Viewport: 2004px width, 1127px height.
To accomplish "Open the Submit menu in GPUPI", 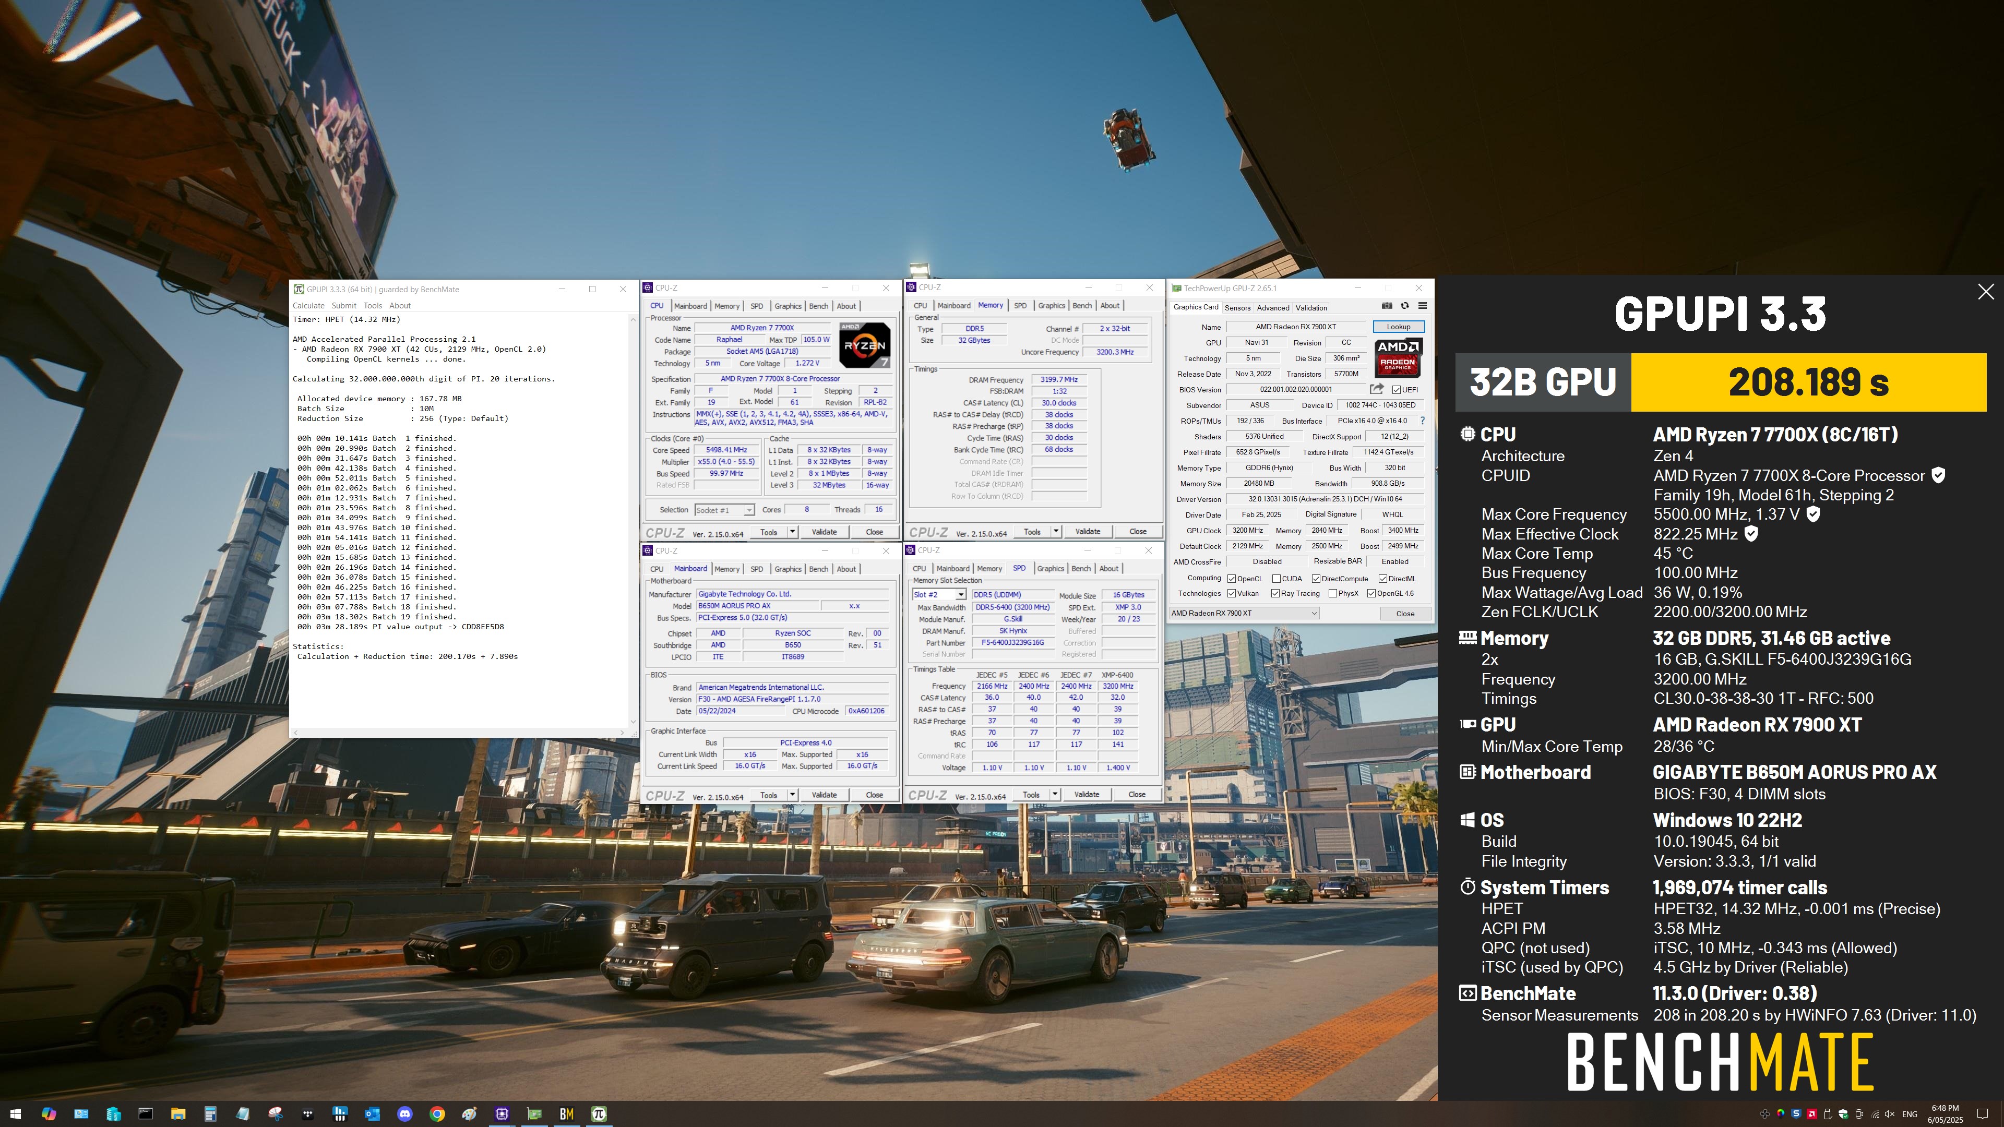I will 344,306.
